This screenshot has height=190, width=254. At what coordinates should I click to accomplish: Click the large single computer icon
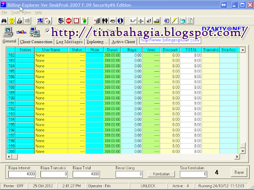click(x=8, y=32)
